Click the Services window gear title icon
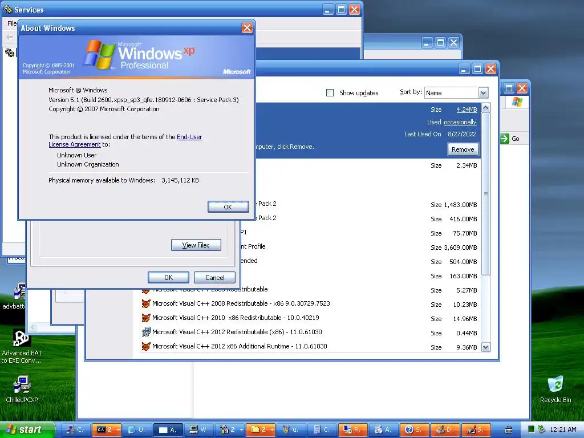Viewport: 584px width, 438px height. (7, 9)
